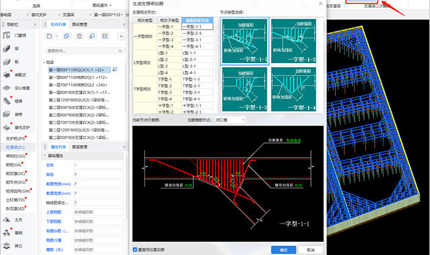The height and width of the screenshot is (255, 430).
Task: Close the property list panel
Action: [124, 147]
